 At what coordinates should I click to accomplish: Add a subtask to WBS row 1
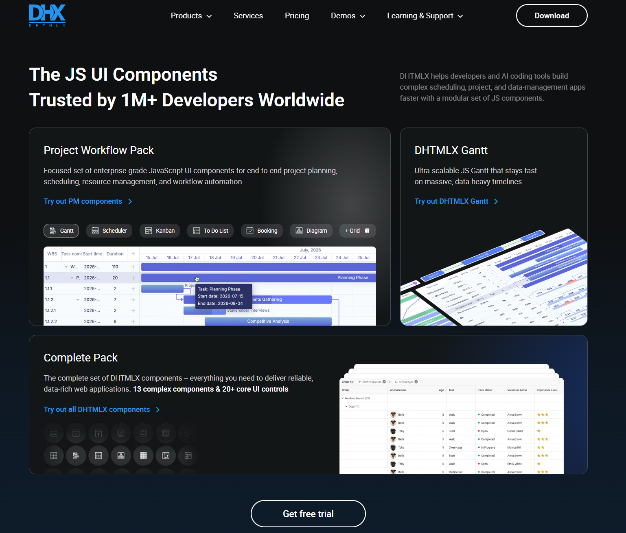(133, 267)
